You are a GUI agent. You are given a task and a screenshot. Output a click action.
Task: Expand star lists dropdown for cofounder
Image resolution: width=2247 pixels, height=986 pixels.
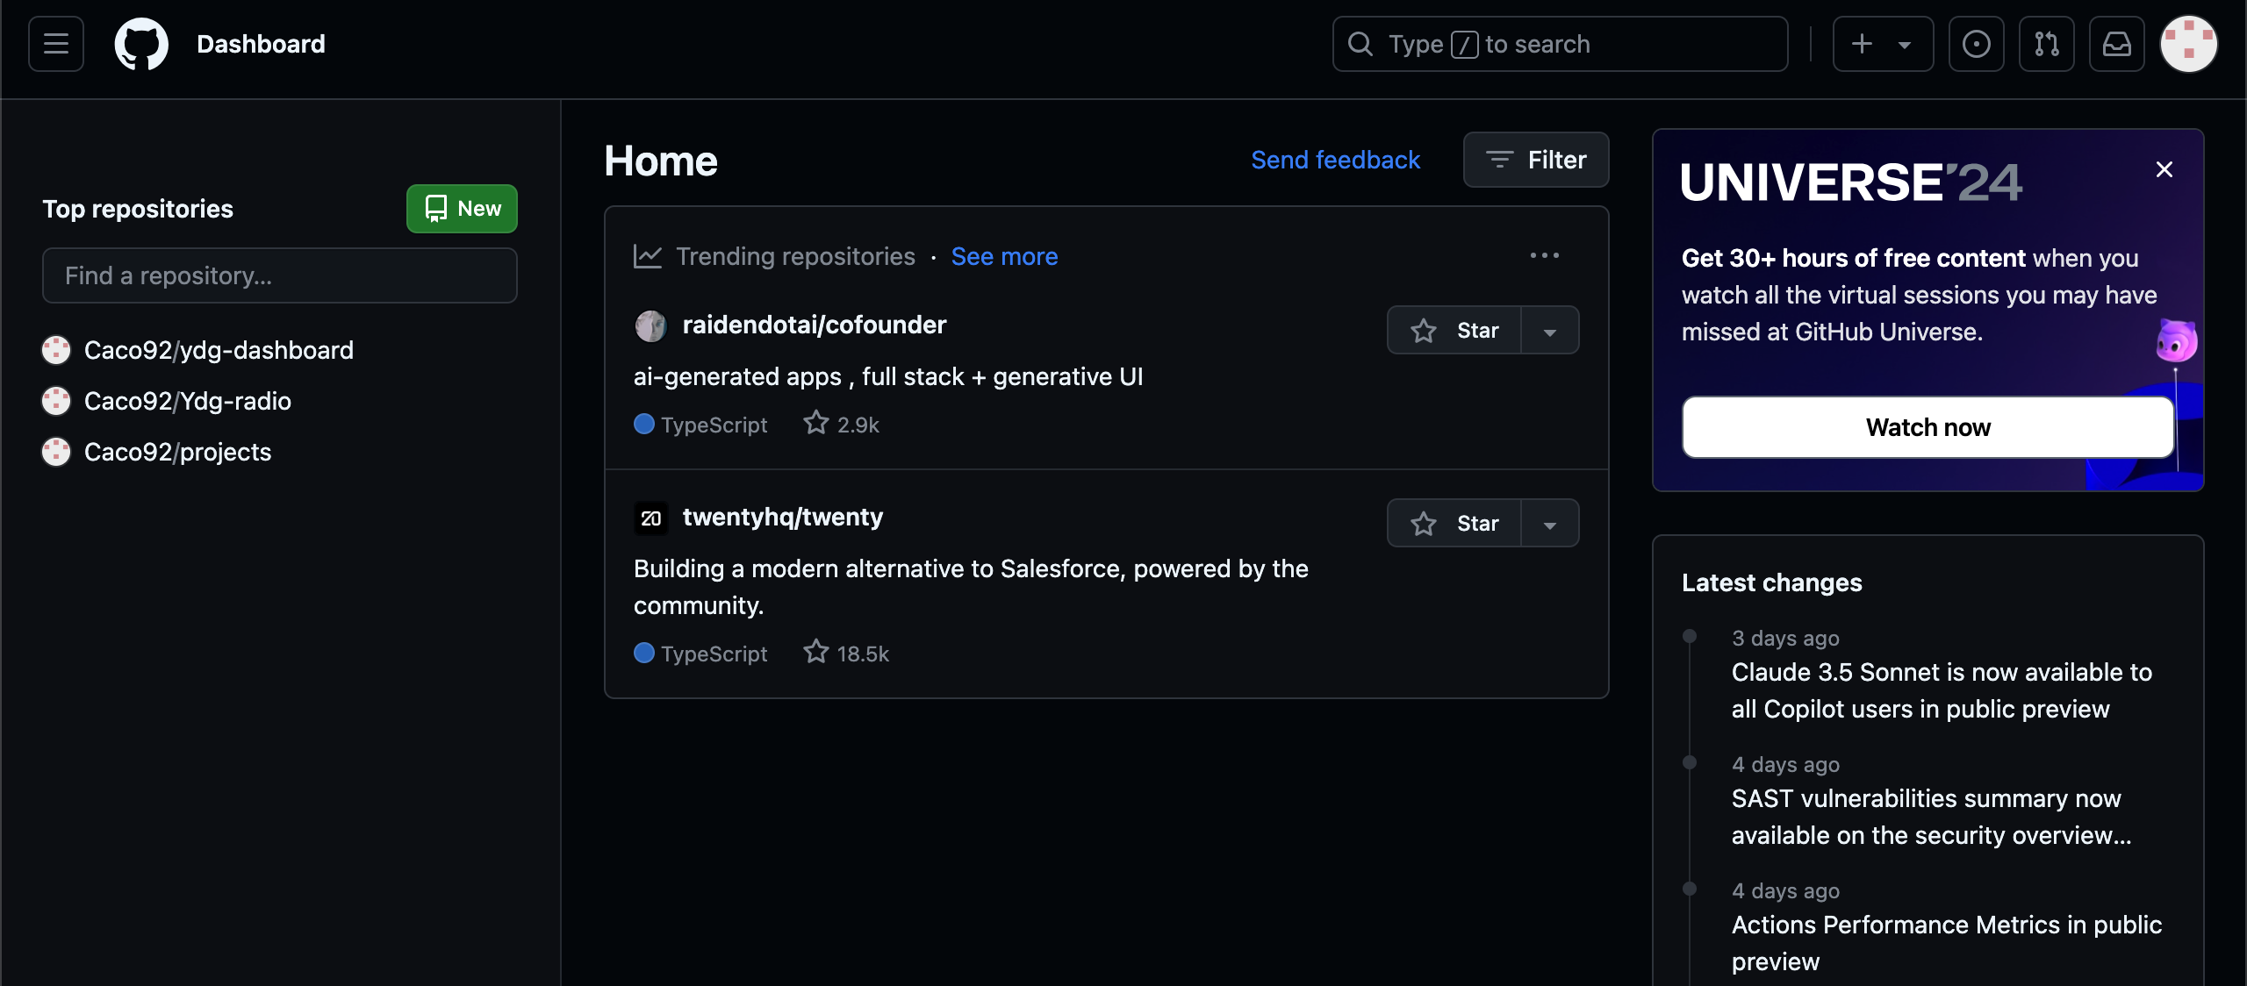[1550, 330]
